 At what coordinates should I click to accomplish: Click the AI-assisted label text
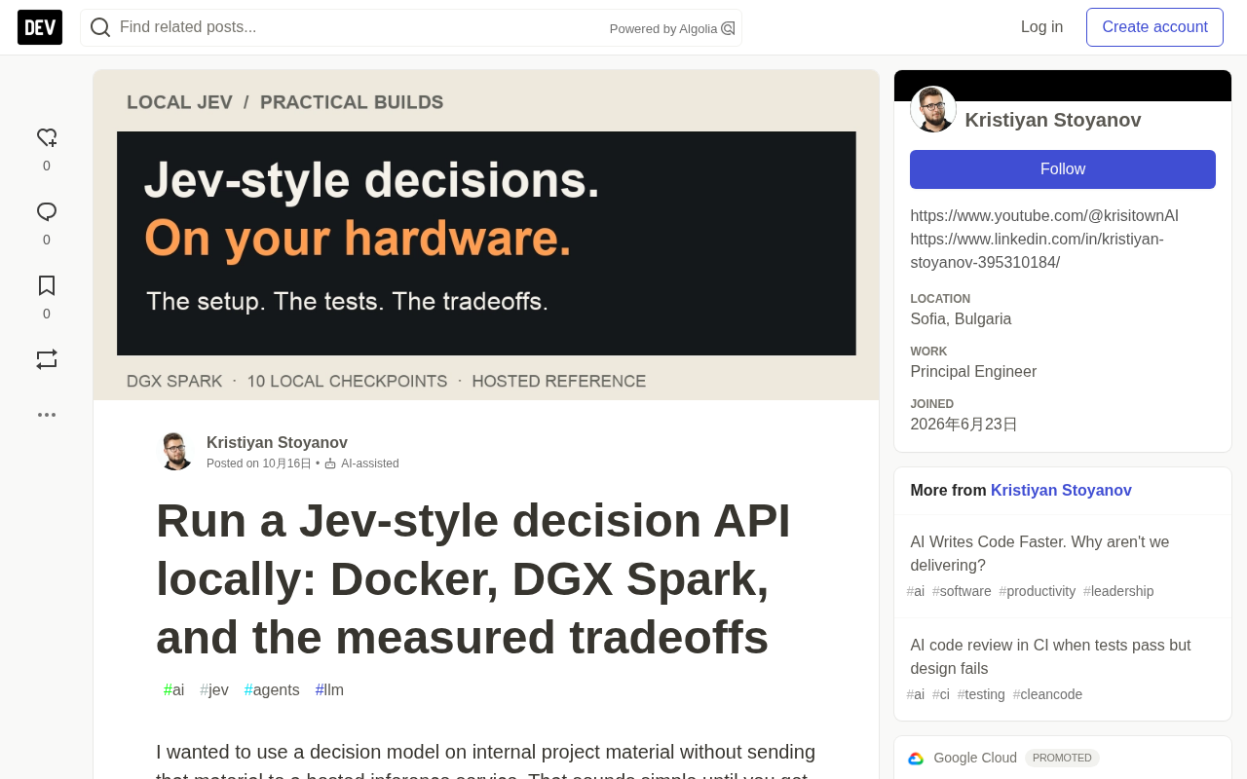pyautogui.click(x=370, y=464)
